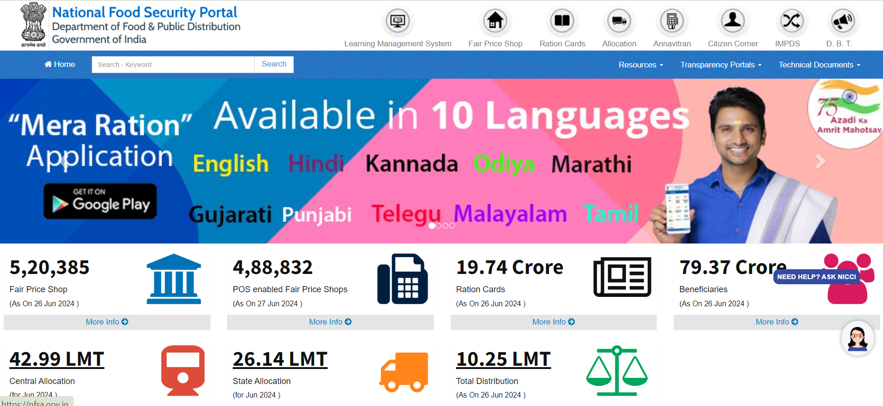
Task: Click the NEED HELP? ASK NICCI button
Action: (816, 277)
